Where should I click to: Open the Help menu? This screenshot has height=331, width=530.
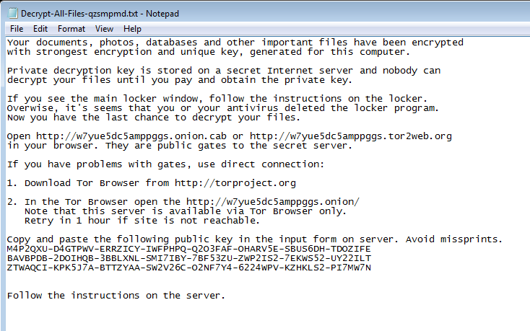click(132, 29)
